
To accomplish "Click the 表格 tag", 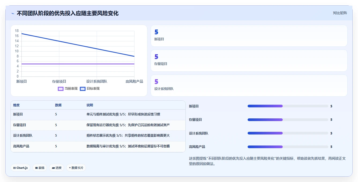I will [x=40, y=168].
